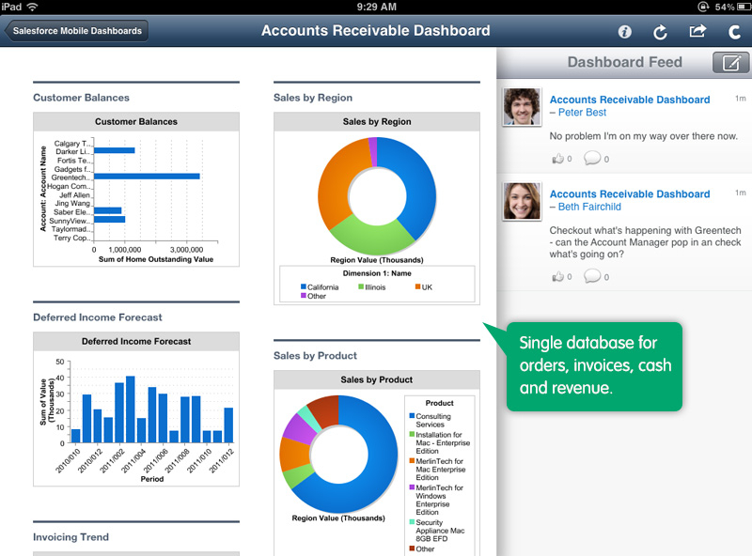Tap the Customer Balances section heading
The image size is (752, 556).
[81, 98]
